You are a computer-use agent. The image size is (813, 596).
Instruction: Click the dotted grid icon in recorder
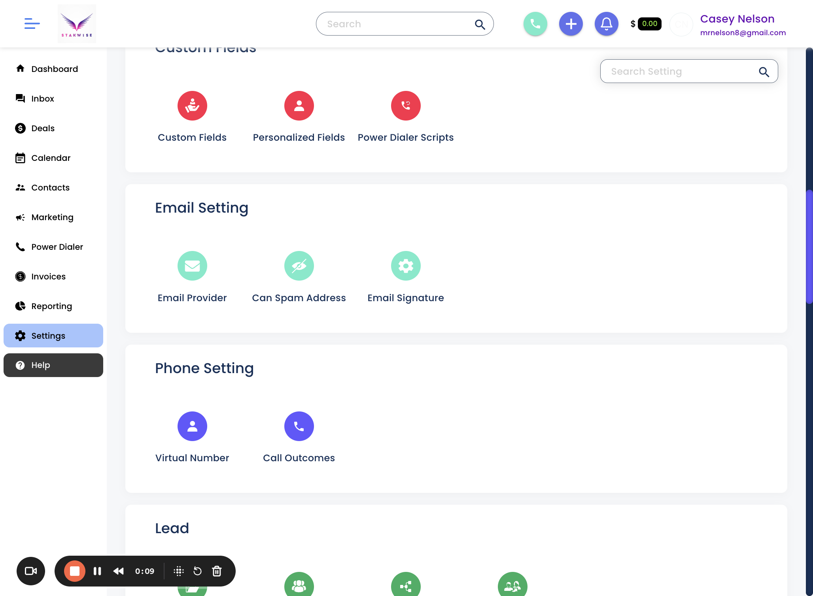tap(179, 571)
